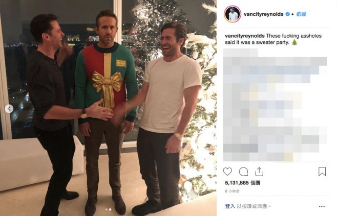Open vancityreynolds username in post header

263,14
